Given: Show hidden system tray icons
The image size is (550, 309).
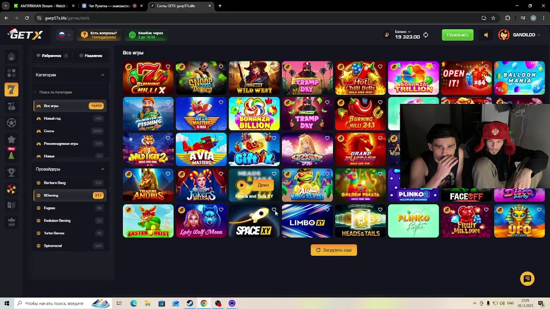Looking at the screenshot, I should coord(474,303).
